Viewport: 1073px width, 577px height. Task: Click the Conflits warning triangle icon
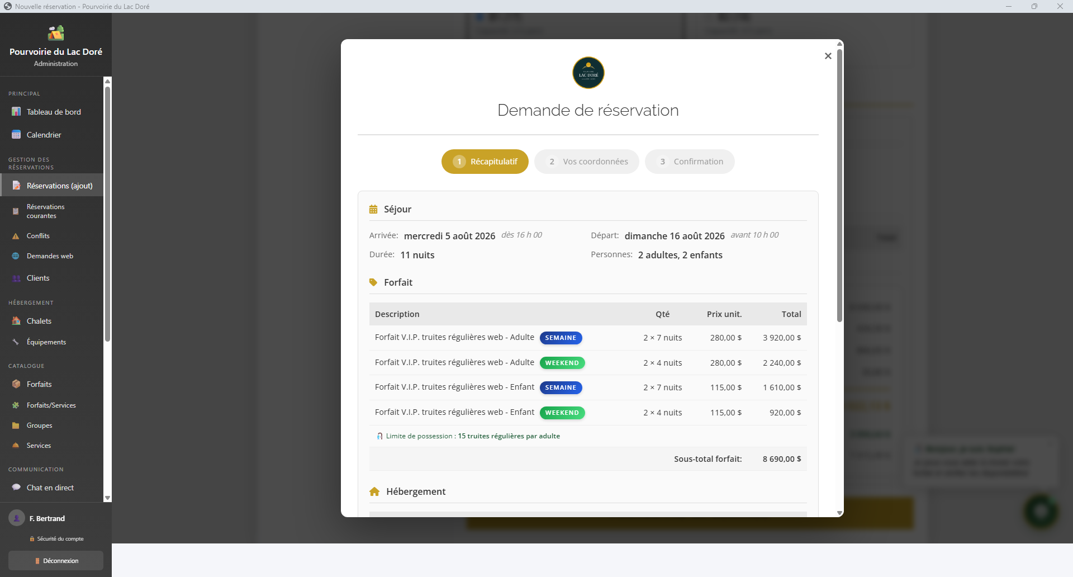tap(16, 236)
